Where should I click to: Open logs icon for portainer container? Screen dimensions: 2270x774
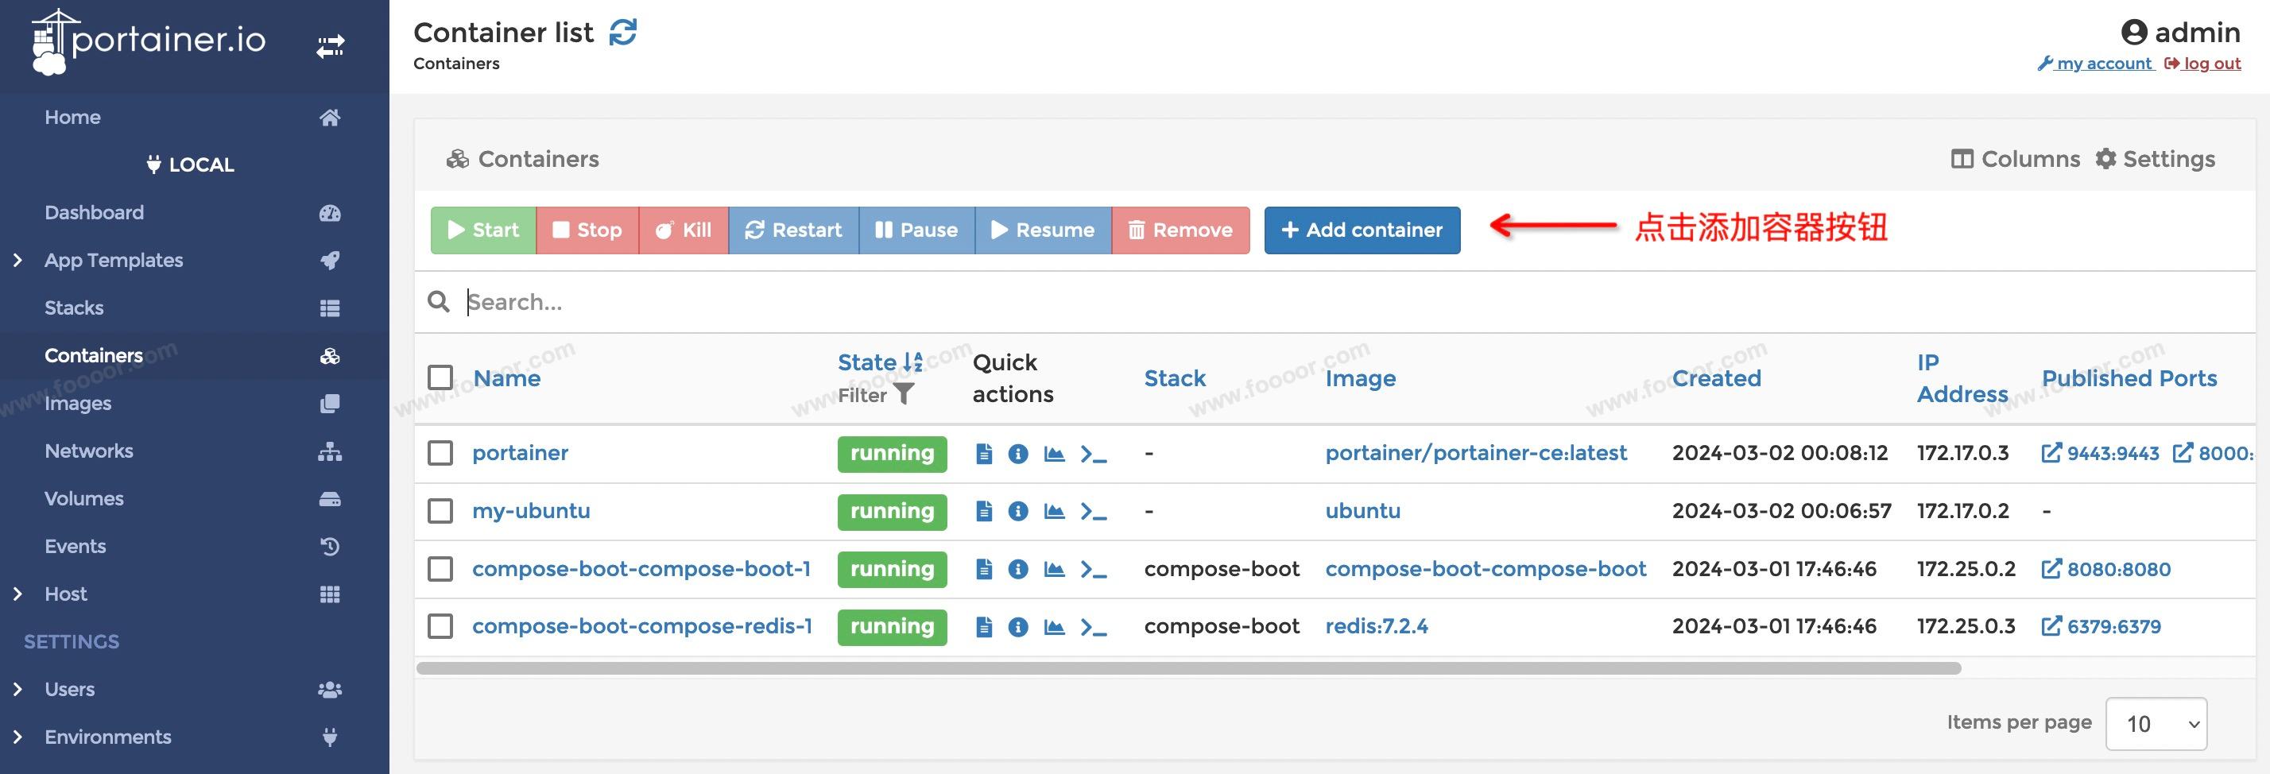pyautogui.click(x=984, y=454)
